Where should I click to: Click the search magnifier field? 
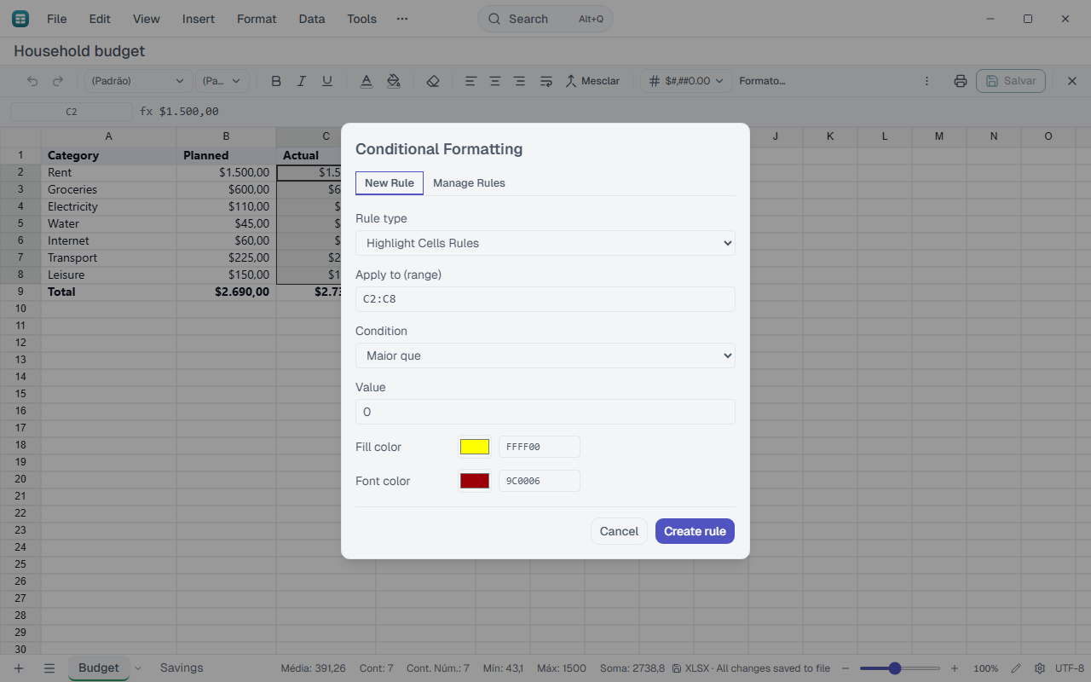[545, 19]
